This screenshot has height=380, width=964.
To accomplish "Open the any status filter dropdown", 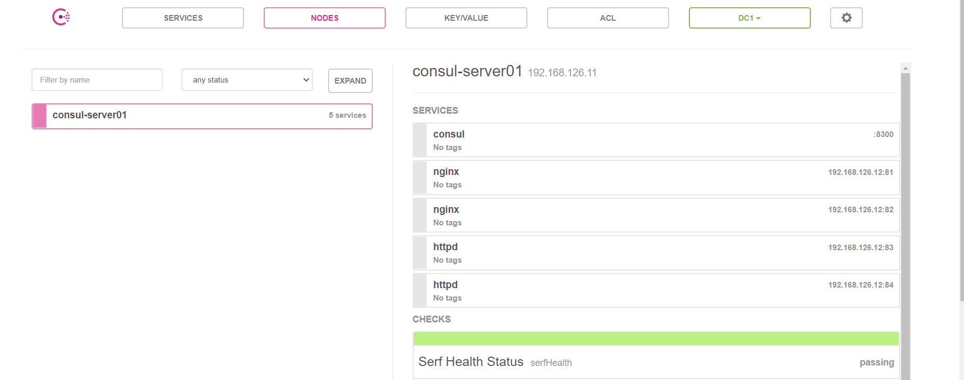I will point(247,80).
